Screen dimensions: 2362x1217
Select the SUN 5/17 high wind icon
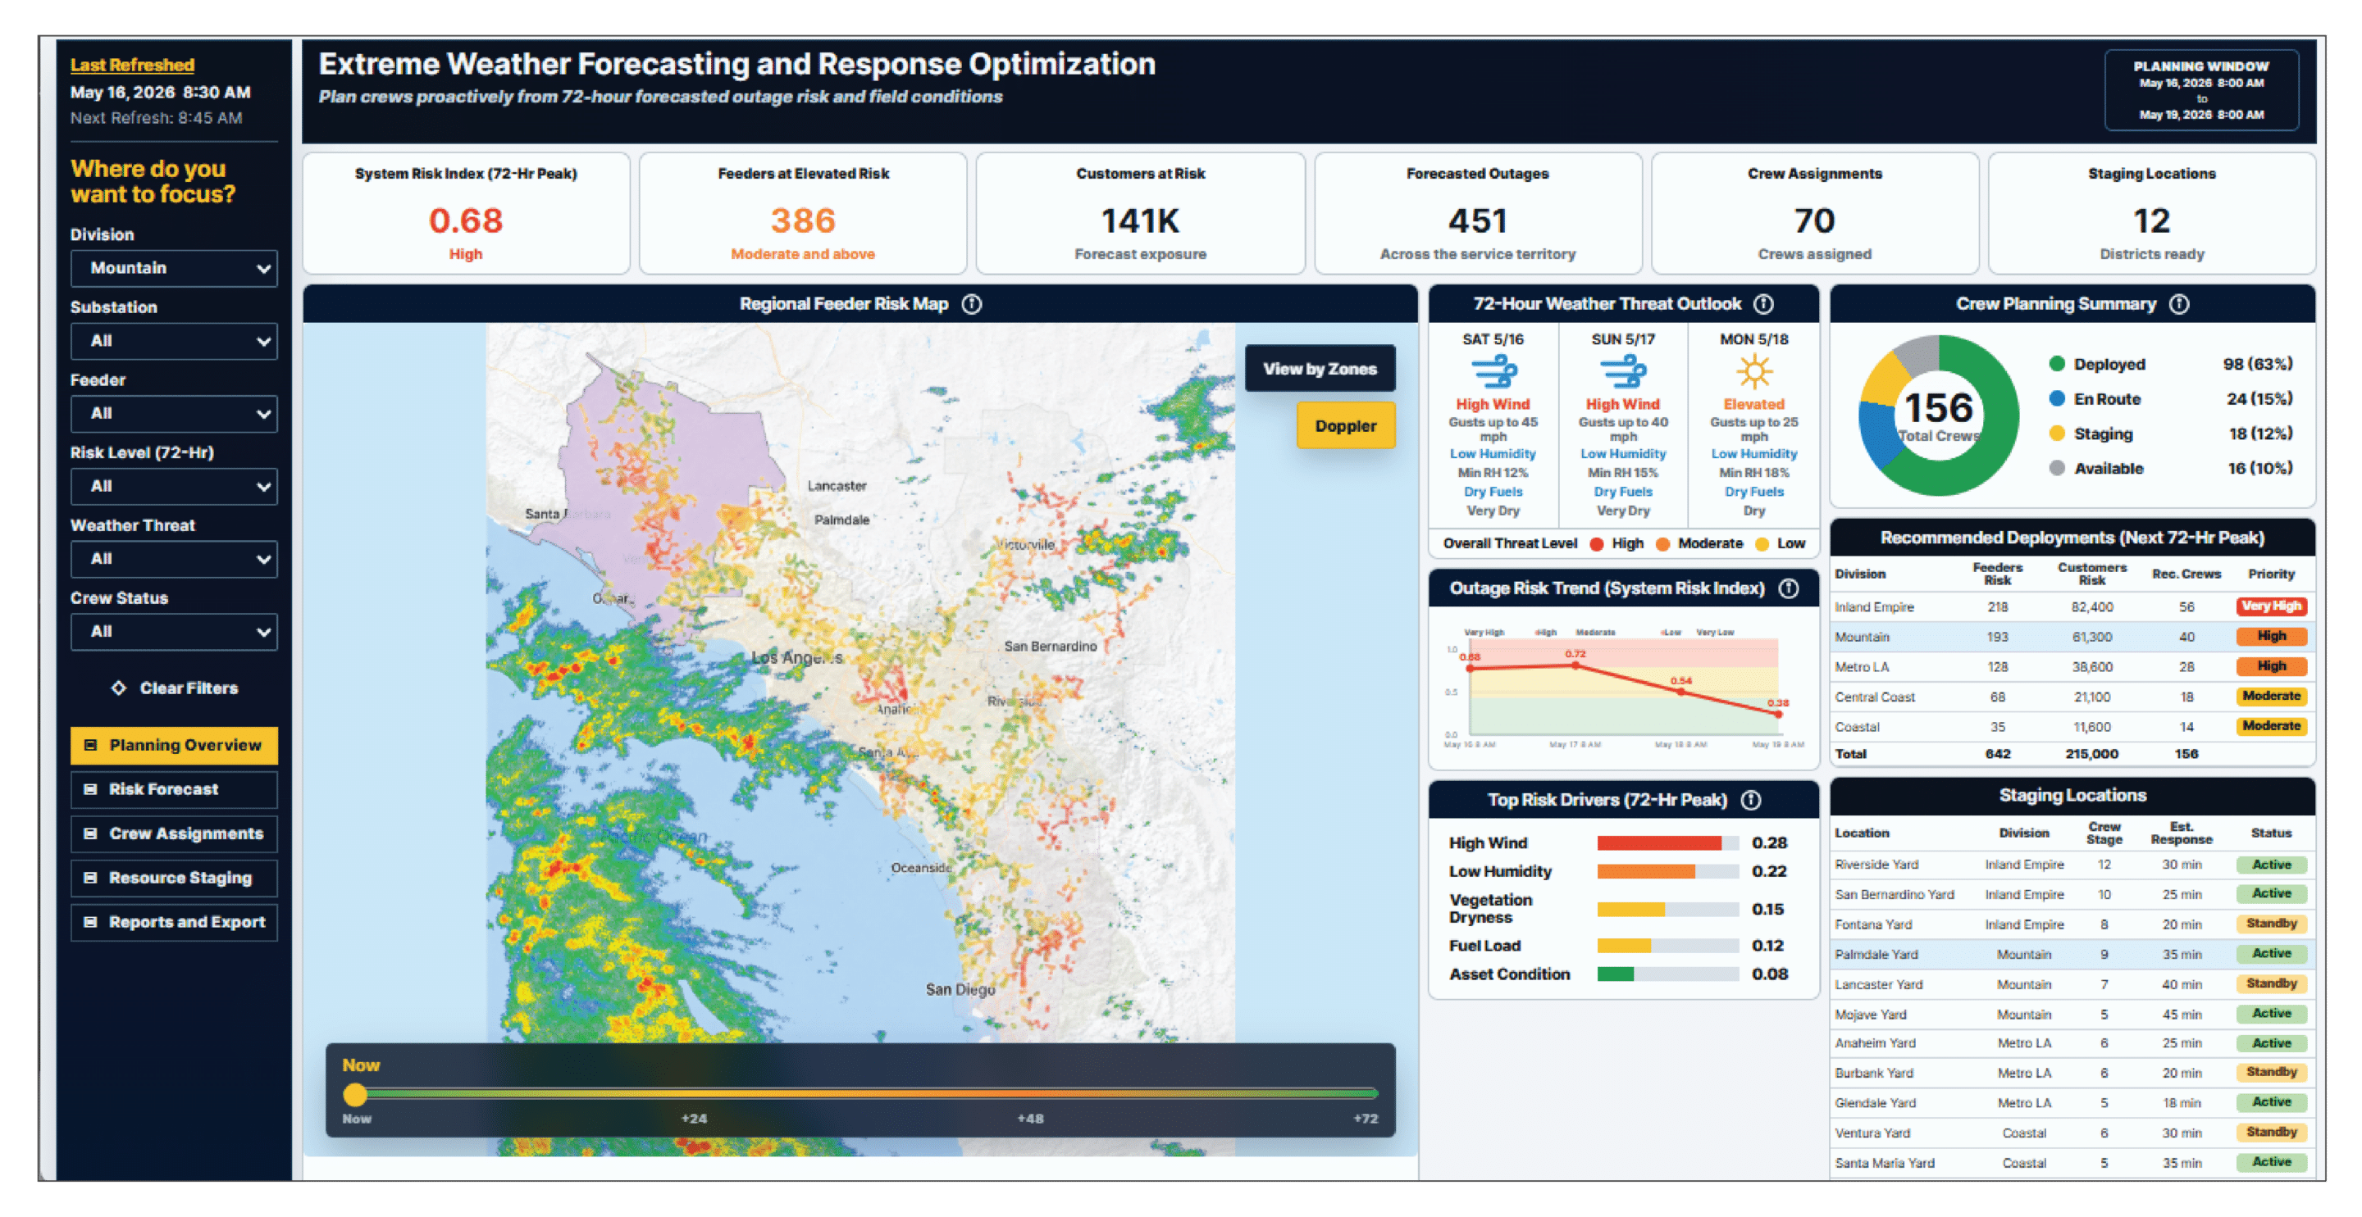[x=1623, y=372]
